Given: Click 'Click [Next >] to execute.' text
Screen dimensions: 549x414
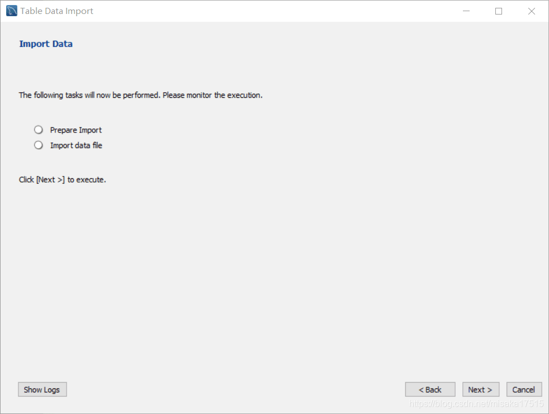Looking at the screenshot, I should coord(62,179).
